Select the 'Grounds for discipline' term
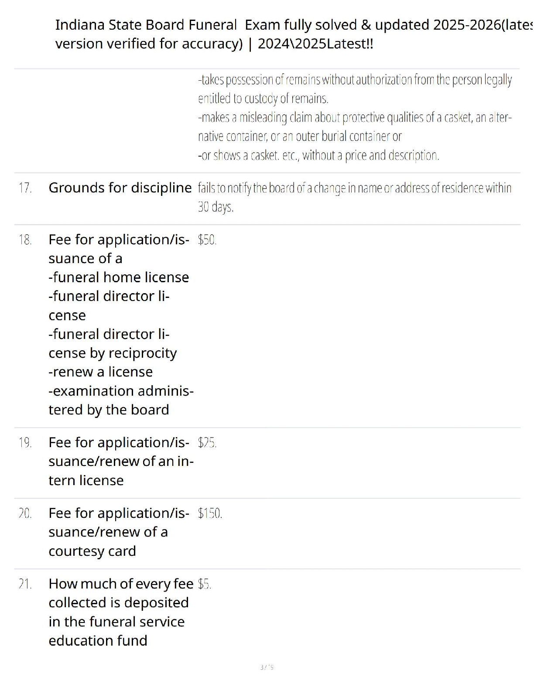Image resolution: width=534 pixels, height=691 pixels. click(x=120, y=188)
